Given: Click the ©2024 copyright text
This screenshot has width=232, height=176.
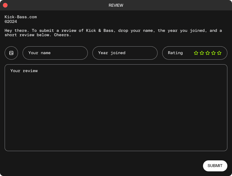Looking at the screenshot, I should coord(11,21).
